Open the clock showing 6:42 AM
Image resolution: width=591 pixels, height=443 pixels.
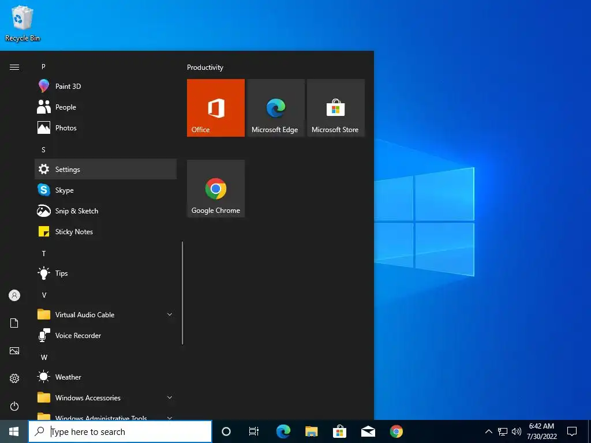[x=541, y=431]
